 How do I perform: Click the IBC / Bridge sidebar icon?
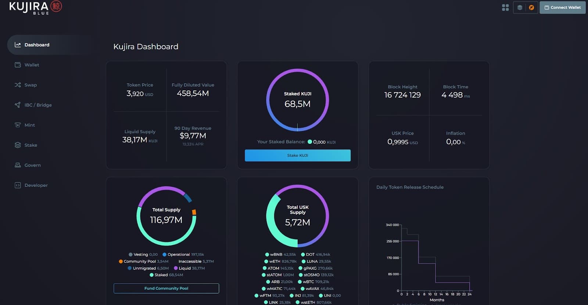18,105
